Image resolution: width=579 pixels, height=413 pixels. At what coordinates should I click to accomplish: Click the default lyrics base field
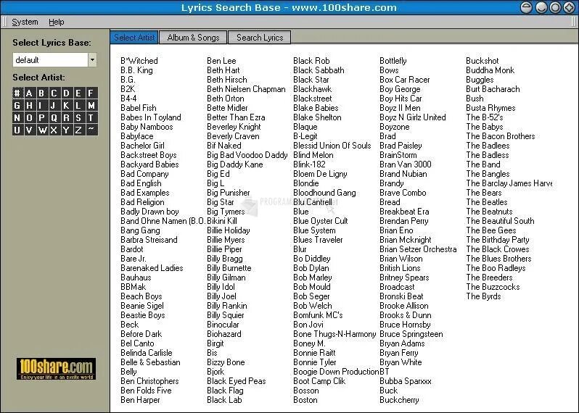pos(51,59)
